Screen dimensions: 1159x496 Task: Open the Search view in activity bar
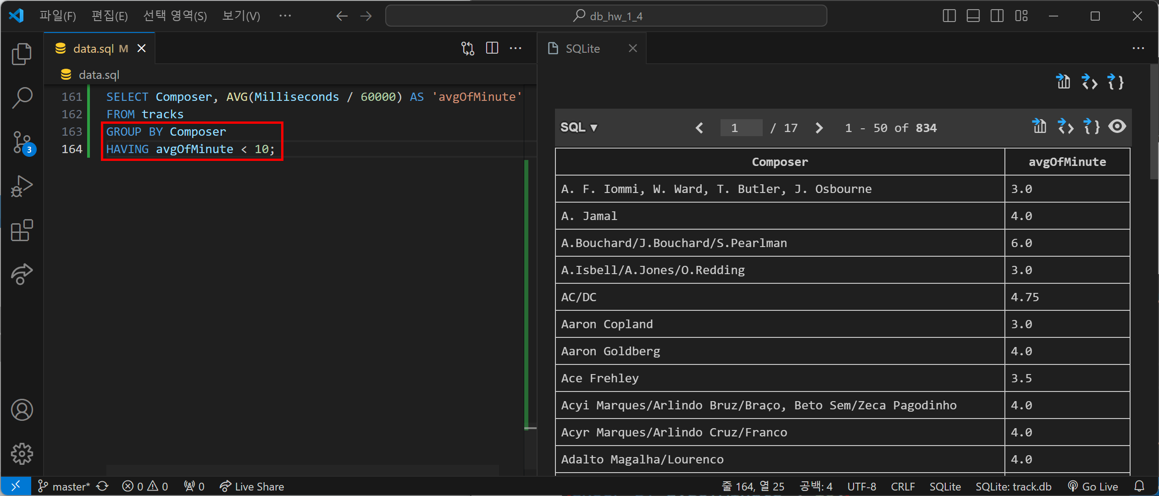(22, 98)
